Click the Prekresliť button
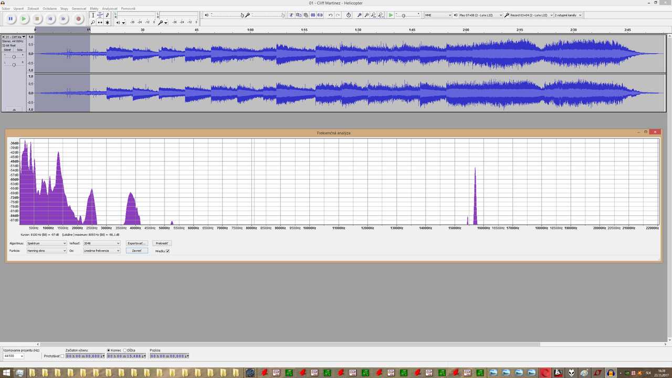 162,243
